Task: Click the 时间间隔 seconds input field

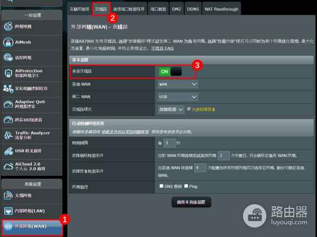Action: (x=168, y=143)
